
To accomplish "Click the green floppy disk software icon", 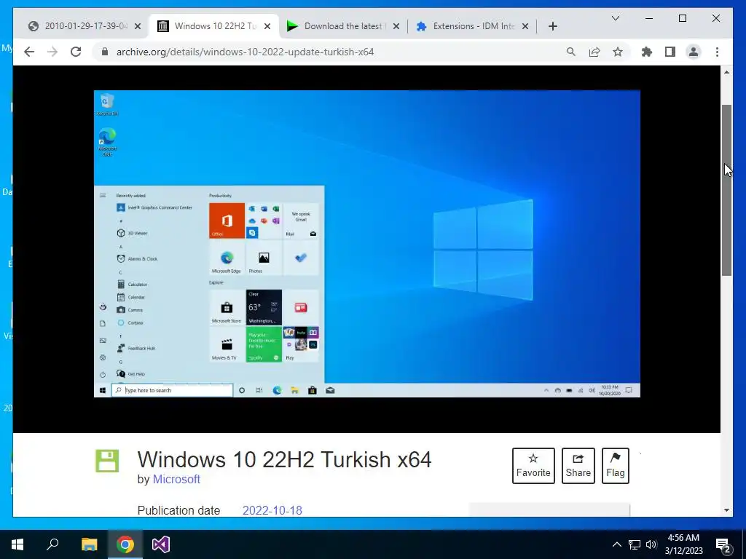I will 107,461.
